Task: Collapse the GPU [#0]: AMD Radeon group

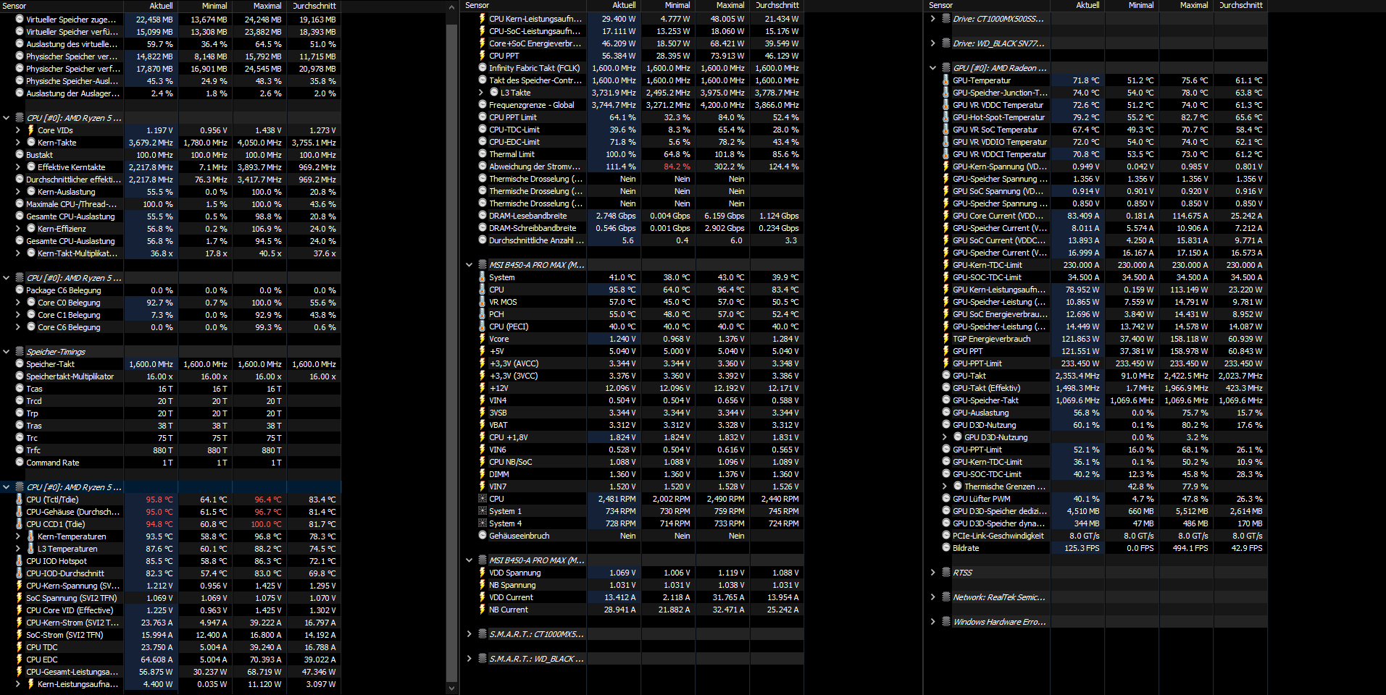Action: [x=933, y=68]
